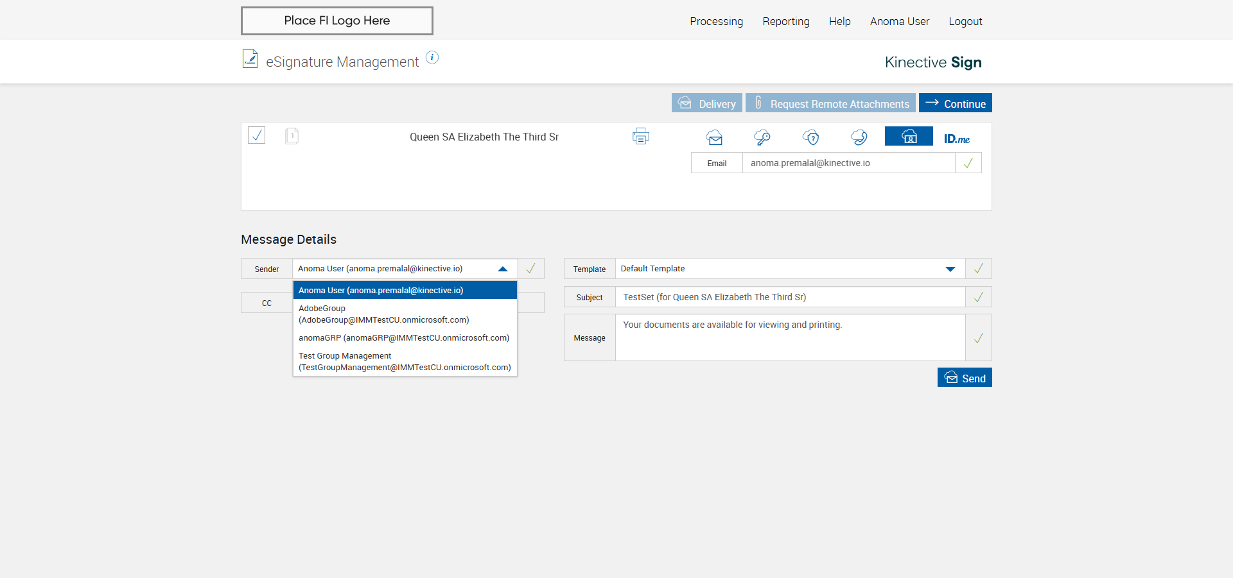
Task: Open the Reporting menu
Action: 785,21
